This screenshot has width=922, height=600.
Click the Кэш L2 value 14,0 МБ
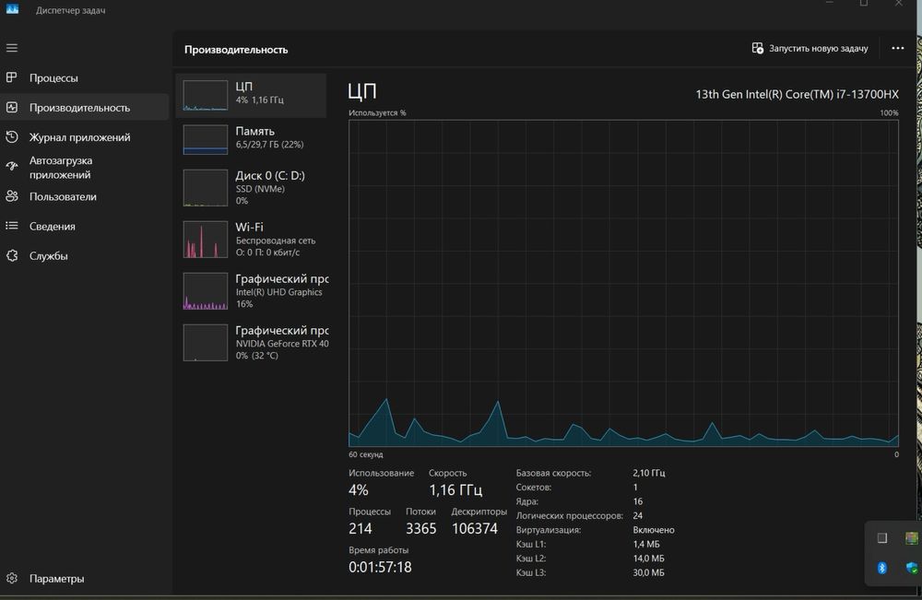pyautogui.click(x=648, y=559)
